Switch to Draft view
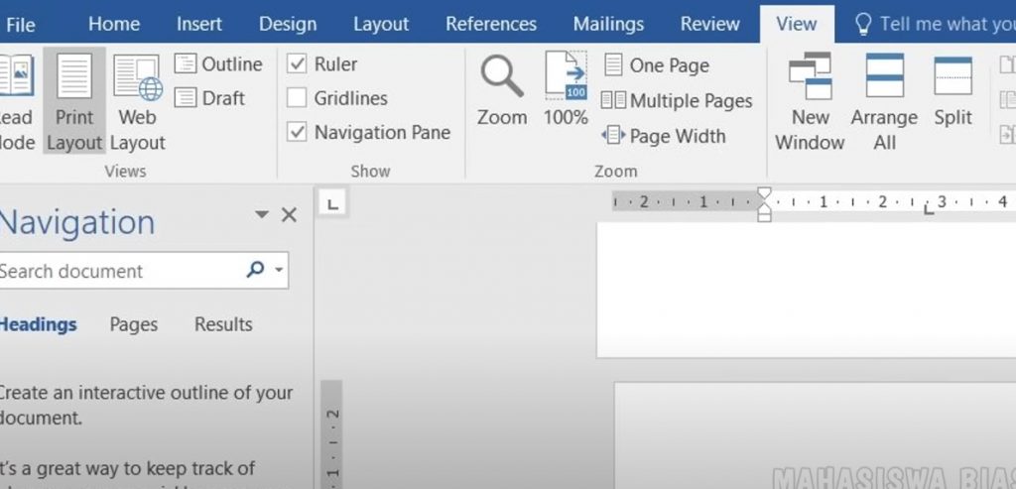The width and height of the screenshot is (1016, 489). [210, 98]
